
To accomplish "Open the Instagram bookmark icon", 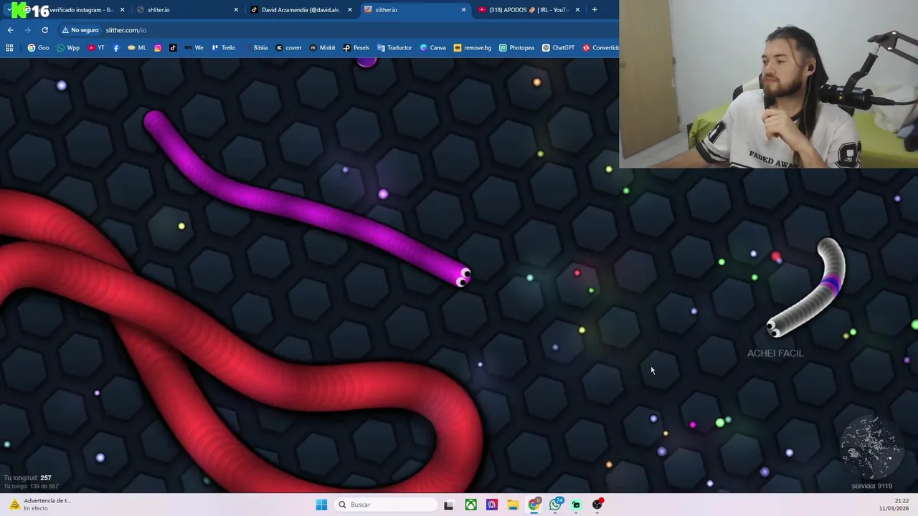I will coord(158,48).
